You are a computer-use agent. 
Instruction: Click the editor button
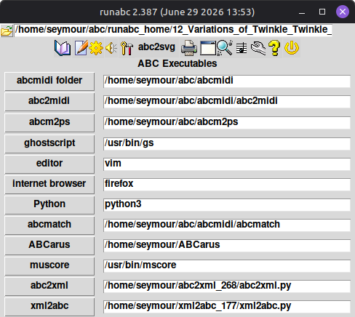(49, 164)
